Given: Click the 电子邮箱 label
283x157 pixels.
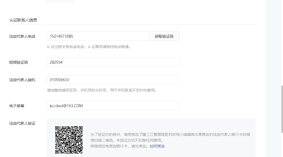Looking at the screenshot, I should (x=17, y=106).
